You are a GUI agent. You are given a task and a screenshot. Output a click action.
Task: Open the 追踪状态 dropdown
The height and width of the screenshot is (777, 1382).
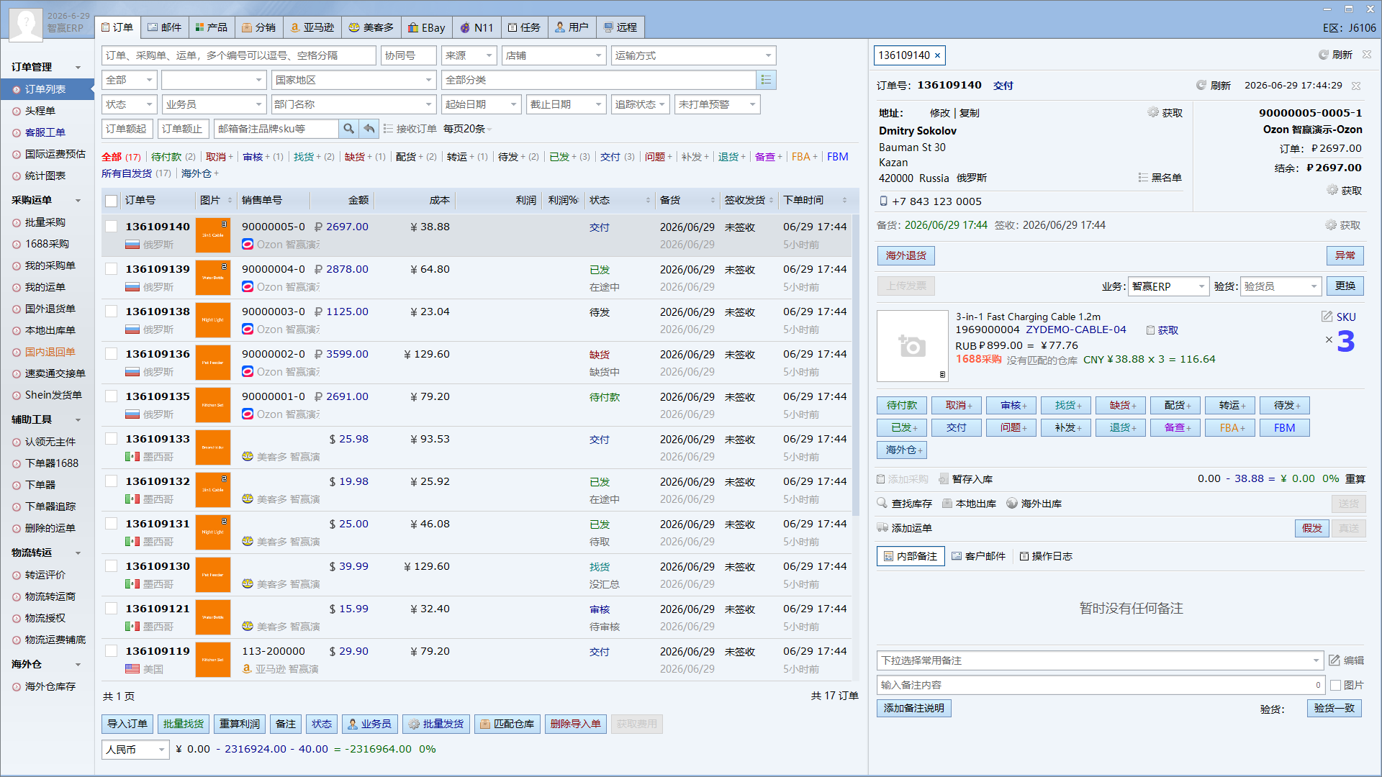click(x=641, y=104)
